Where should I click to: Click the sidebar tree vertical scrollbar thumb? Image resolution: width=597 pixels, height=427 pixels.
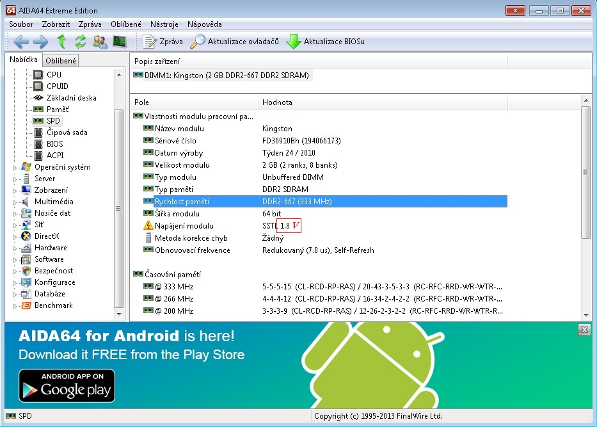click(x=119, y=208)
